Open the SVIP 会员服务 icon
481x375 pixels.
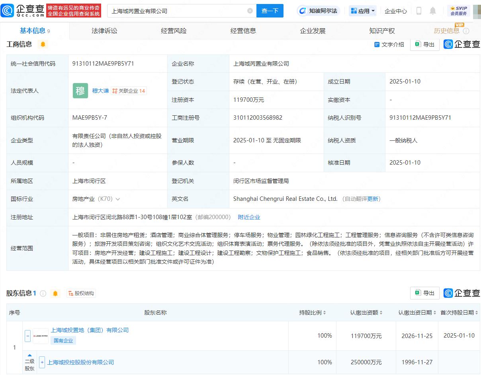(x=458, y=11)
